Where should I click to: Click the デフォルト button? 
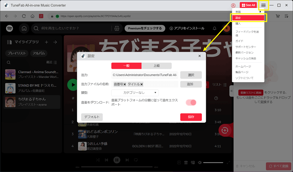(x=92, y=117)
